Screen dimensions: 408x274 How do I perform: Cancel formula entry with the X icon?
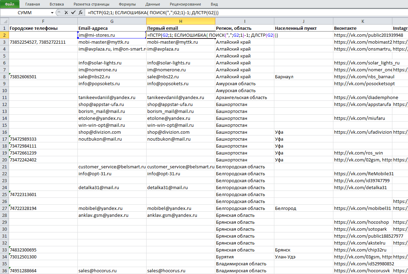tap(66, 12)
